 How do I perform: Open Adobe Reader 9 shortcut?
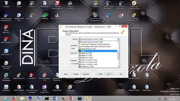coord(6,40)
